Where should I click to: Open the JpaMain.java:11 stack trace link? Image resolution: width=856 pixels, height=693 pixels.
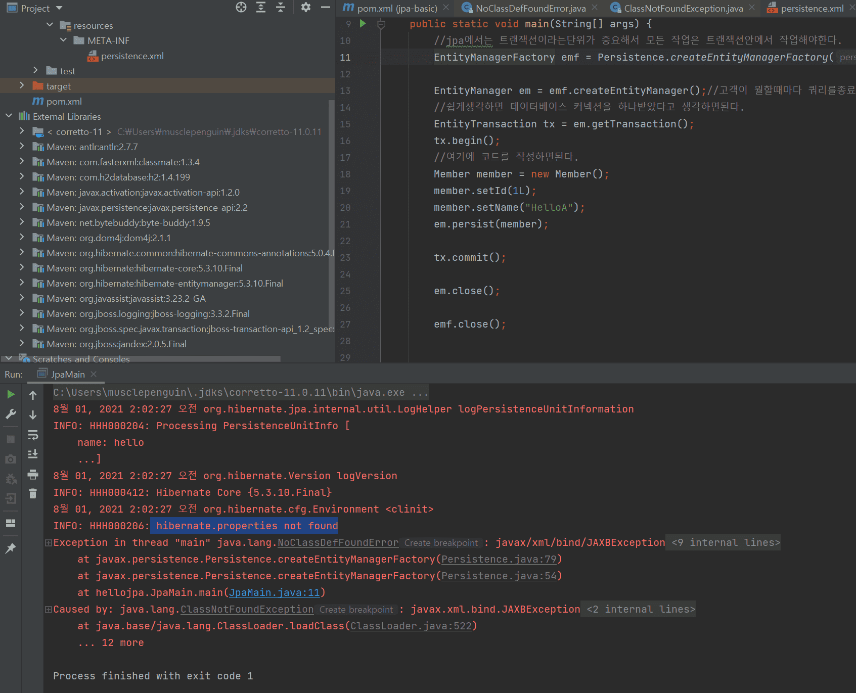tap(275, 592)
